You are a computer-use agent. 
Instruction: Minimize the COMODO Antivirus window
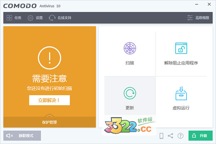197,4
